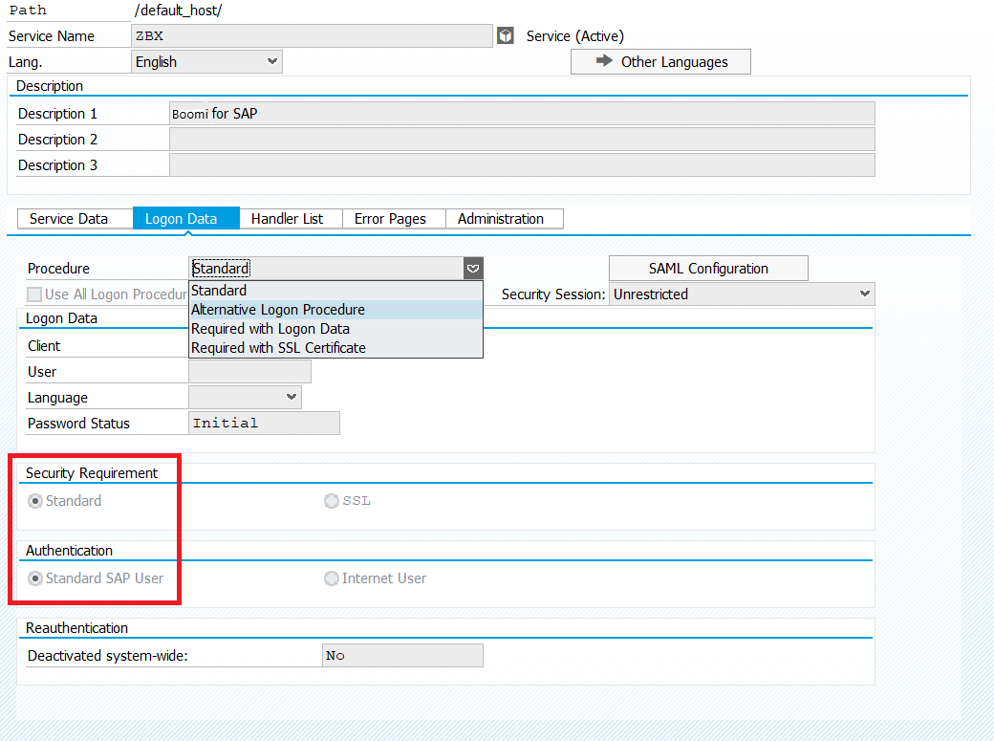Select Standard SAP User authentication
The image size is (994, 741).
pos(35,578)
